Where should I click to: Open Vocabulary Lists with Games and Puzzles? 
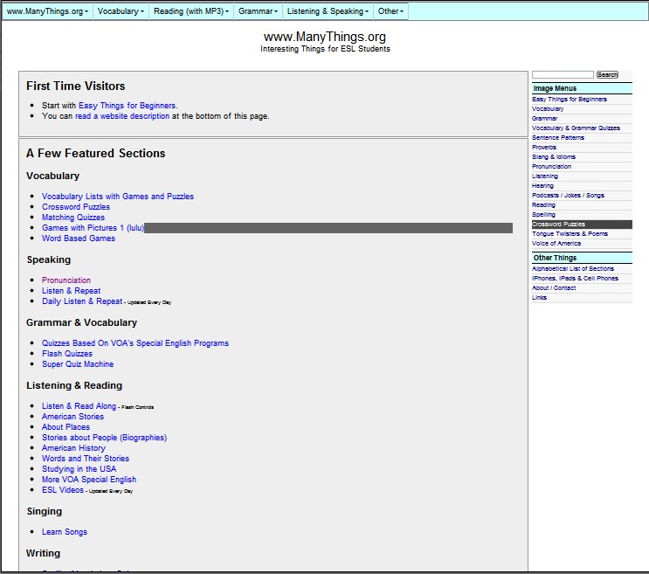point(118,197)
